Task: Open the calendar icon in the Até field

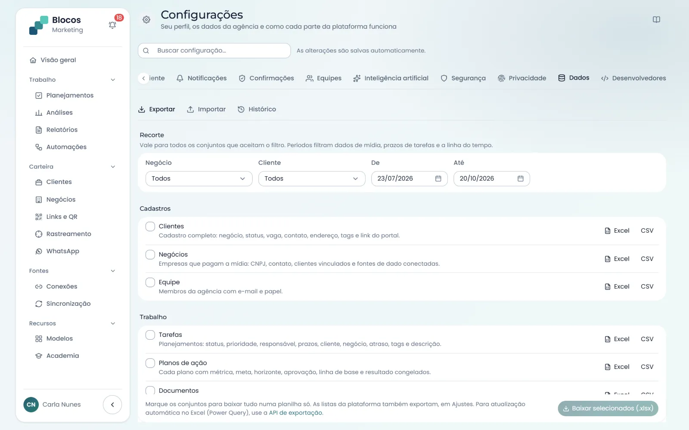Action: (521, 178)
